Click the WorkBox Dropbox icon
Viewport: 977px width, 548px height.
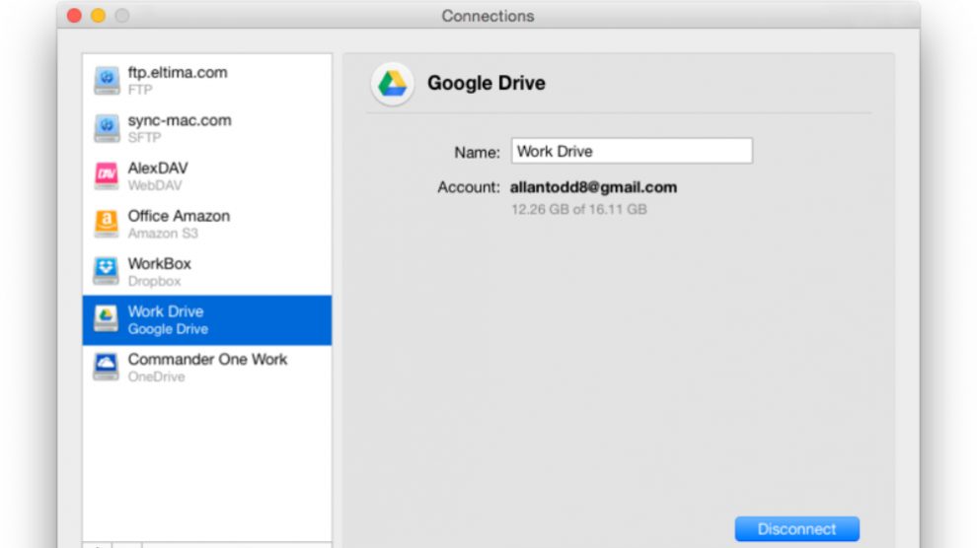point(107,272)
